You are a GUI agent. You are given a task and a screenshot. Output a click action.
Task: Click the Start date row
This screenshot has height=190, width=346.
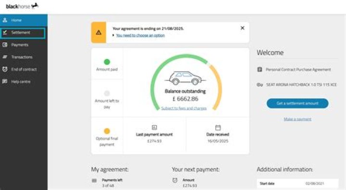(297, 183)
